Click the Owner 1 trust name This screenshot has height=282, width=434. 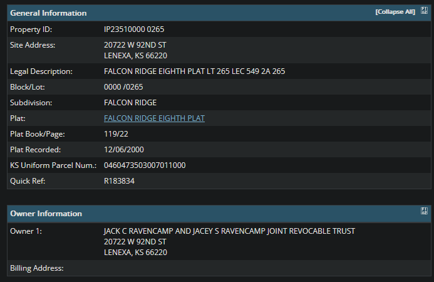click(229, 231)
